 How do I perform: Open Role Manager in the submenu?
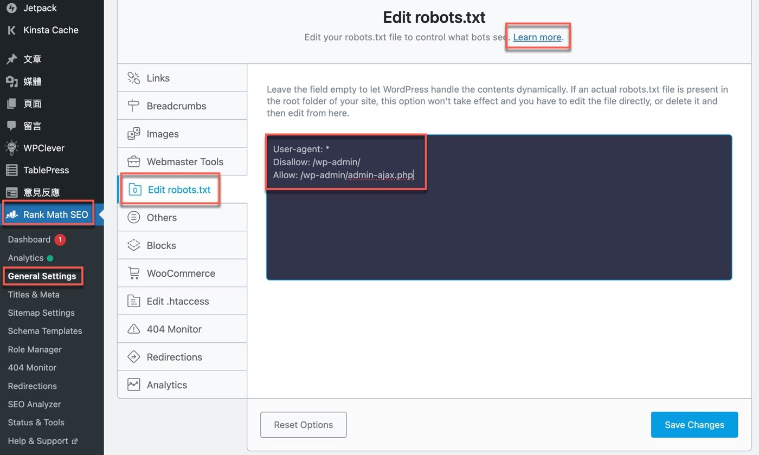[35, 349]
